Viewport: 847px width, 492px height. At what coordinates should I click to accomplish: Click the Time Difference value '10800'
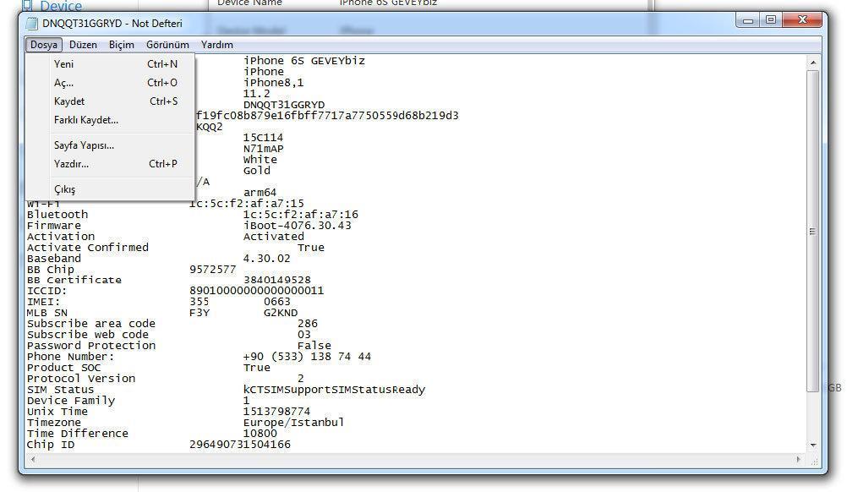260,433
